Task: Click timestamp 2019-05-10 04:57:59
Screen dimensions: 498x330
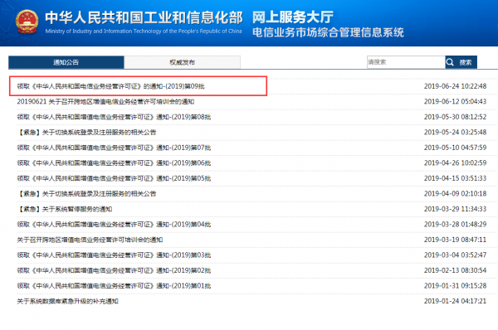Action: pyautogui.click(x=455, y=148)
